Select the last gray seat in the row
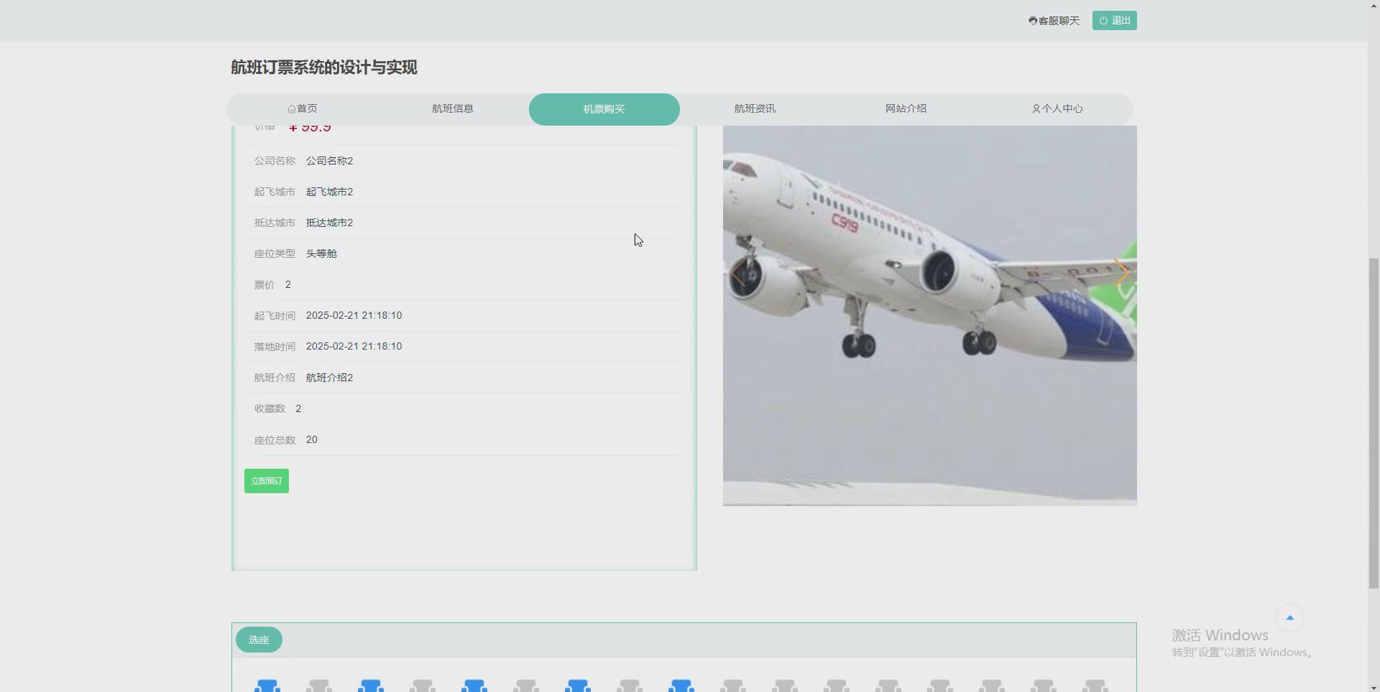This screenshot has width=1380, height=692. (1095, 686)
